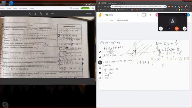Expand hidden bookmarks chevron
192x108 pixels.
(x=176, y=10)
